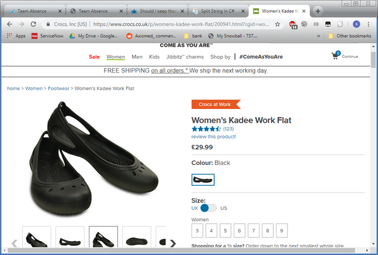378x255 pixels.
Task: Select women's size 3
Action: (x=197, y=230)
